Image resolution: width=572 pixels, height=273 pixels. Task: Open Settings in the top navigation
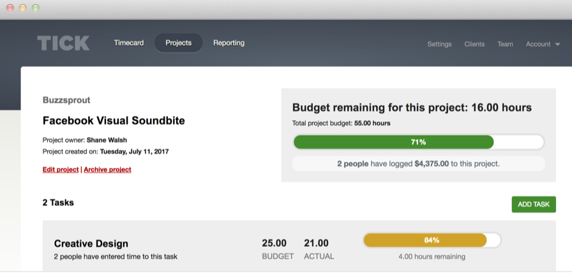coord(439,44)
